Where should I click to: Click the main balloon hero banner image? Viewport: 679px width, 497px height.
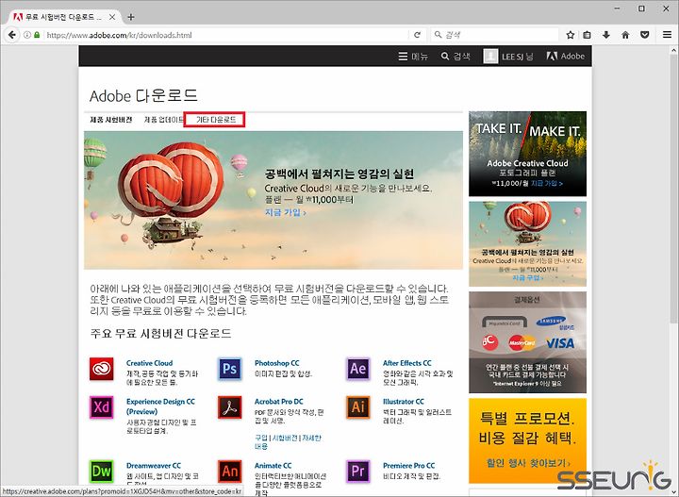click(x=273, y=200)
